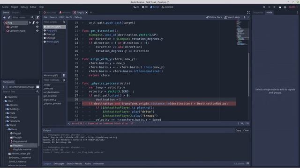The image size is (300, 168).
Task: Click Search Help button
Action: [232, 17]
